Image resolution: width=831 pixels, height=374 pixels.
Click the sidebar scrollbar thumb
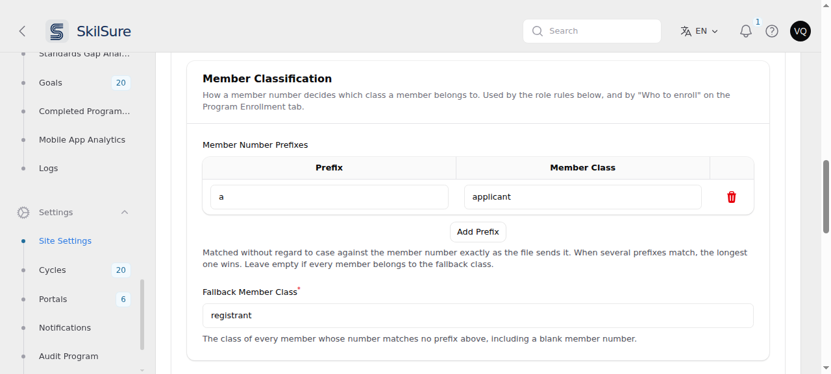click(x=142, y=315)
